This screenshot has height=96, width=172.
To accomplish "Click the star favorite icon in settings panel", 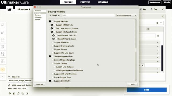I will [x=157, y=23].
